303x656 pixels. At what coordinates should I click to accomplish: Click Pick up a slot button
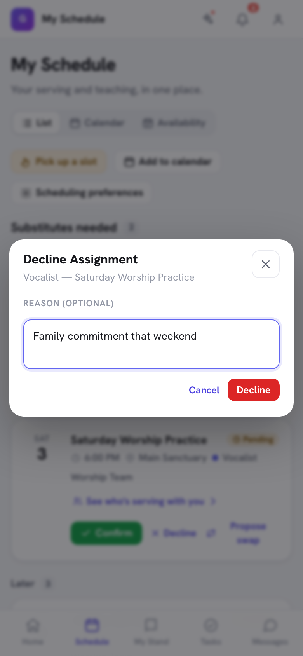(59, 162)
